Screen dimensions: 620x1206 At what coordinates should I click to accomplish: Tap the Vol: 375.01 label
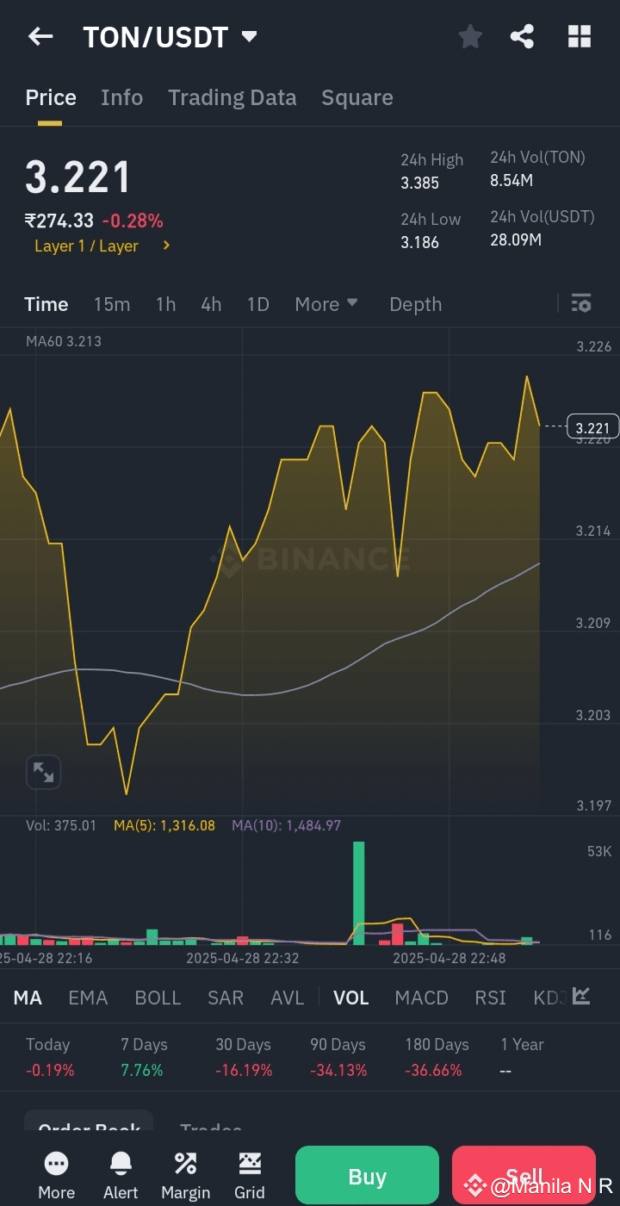(x=61, y=825)
